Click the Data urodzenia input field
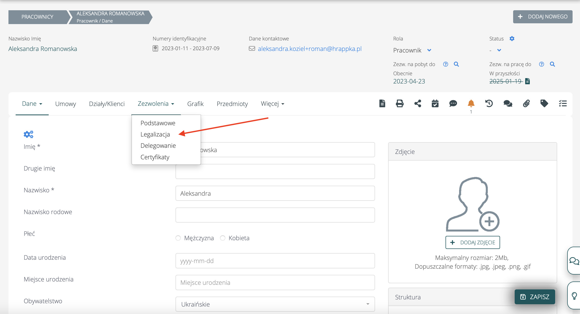 point(275,261)
